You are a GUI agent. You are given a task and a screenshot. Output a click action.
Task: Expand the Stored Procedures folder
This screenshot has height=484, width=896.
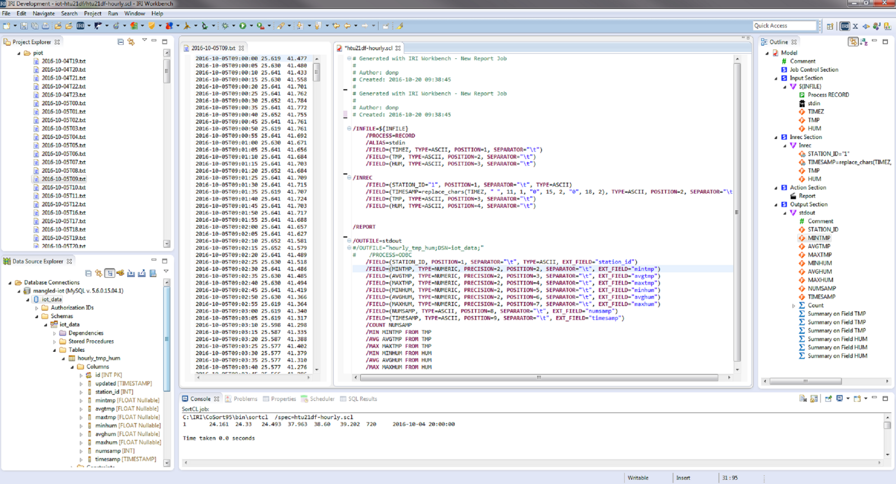55,341
